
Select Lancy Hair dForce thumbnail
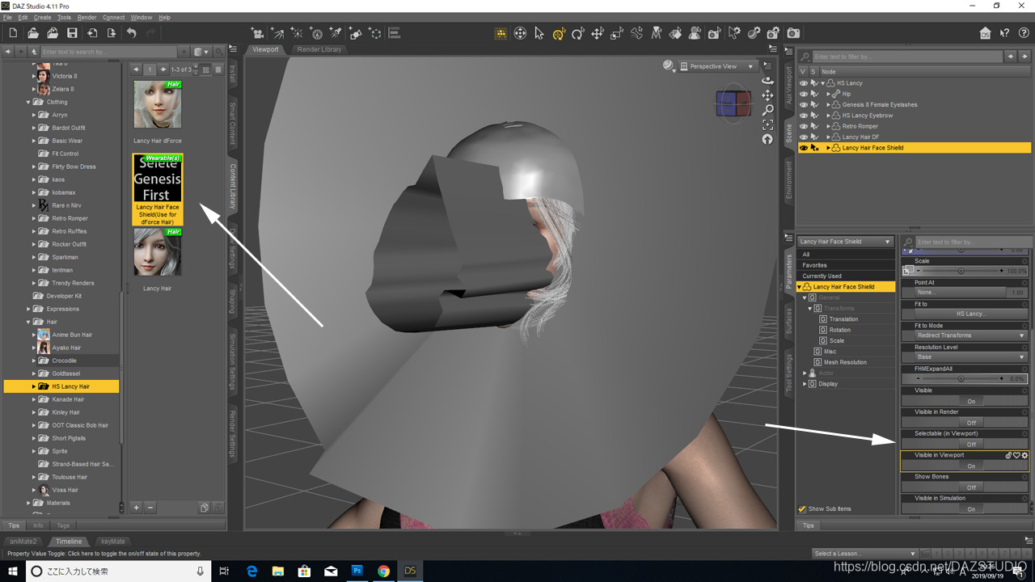point(158,104)
